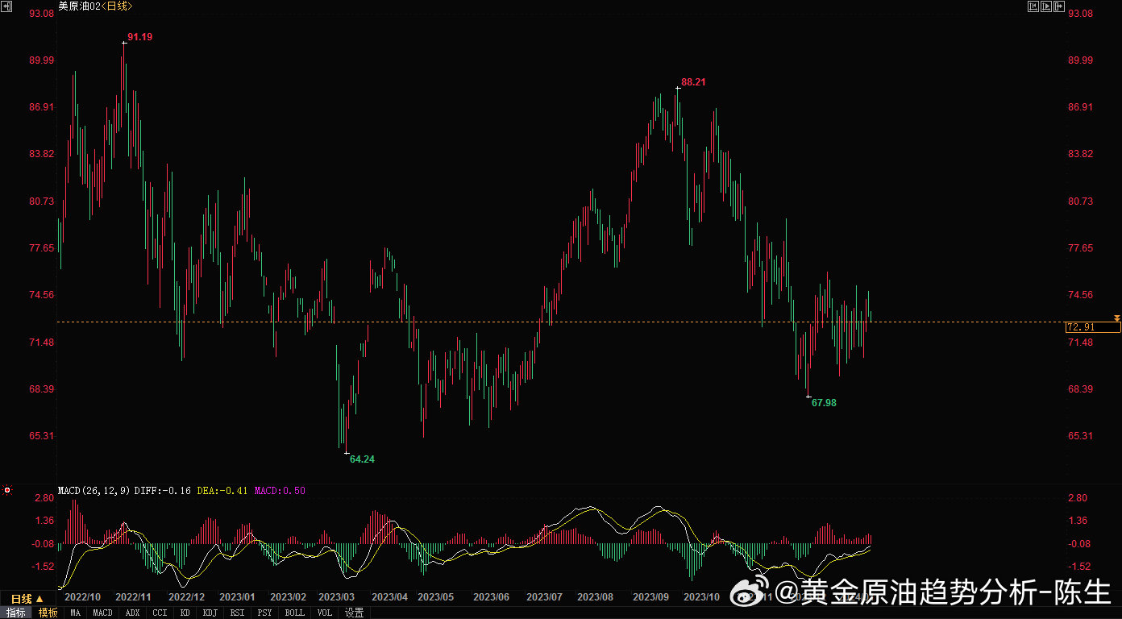Switch to the 指标 tab
This screenshot has height=619, width=1122.
coord(15,613)
